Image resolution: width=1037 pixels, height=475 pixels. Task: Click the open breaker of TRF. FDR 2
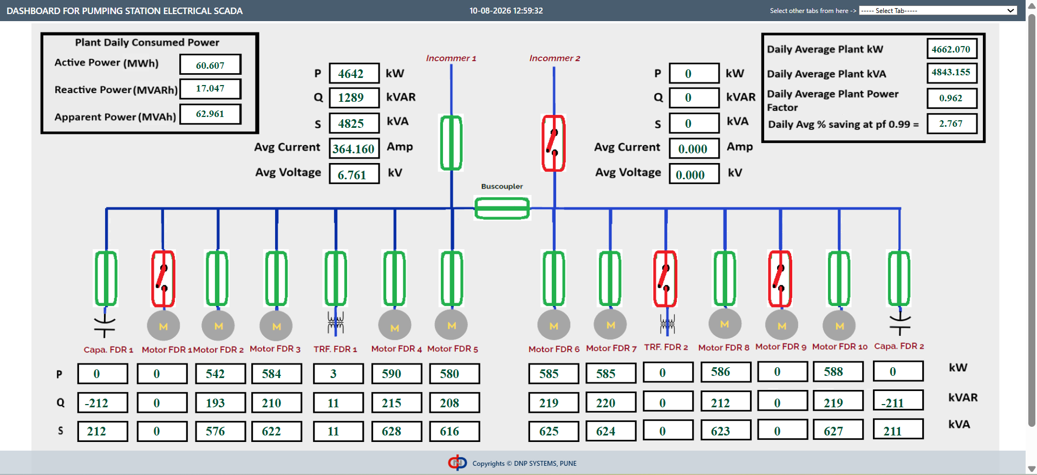665,278
